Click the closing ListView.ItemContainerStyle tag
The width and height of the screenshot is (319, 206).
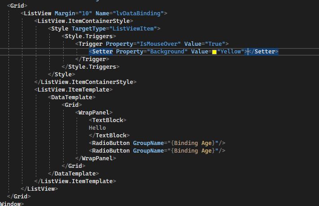tap(86, 82)
